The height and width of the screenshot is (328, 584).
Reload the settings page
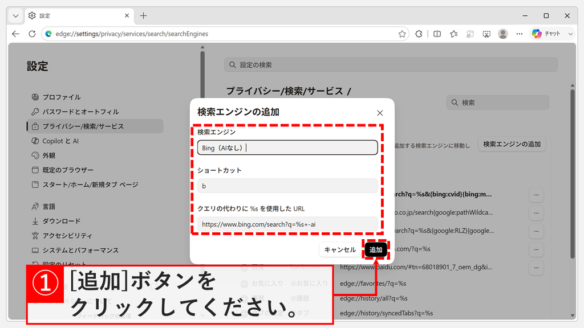point(32,34)
